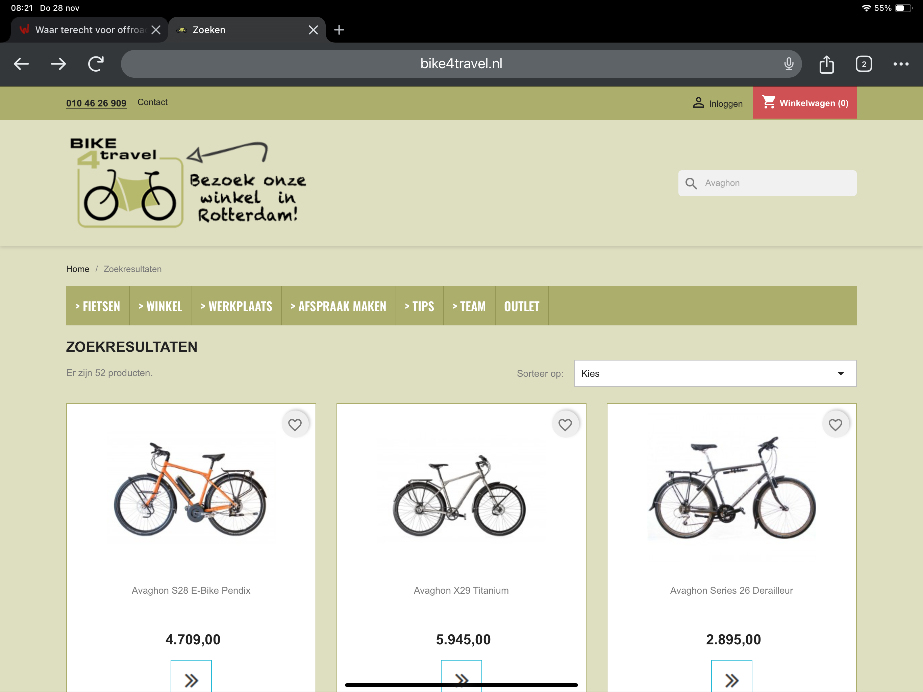This screenshot has height=692, width=923.
Task: Reload the bike4travel.nl page
Action: pos(96,64)
